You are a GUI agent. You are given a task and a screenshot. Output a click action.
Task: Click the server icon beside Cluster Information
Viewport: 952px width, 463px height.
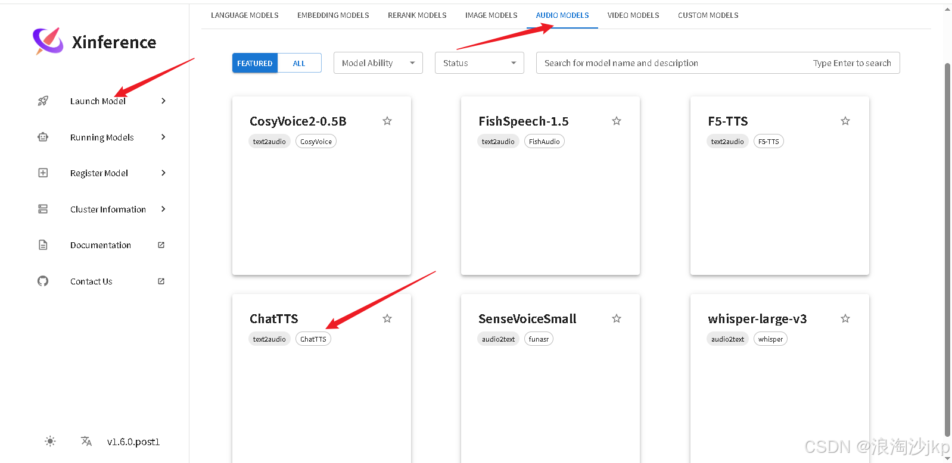43,209
